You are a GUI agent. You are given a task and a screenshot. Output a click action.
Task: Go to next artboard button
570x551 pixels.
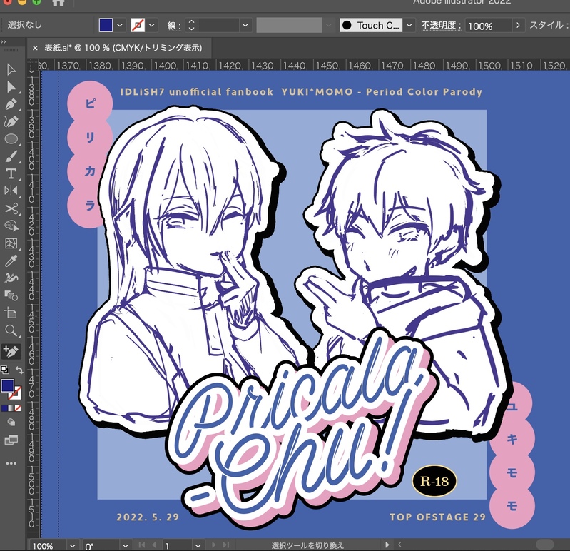tap(214, 545)
